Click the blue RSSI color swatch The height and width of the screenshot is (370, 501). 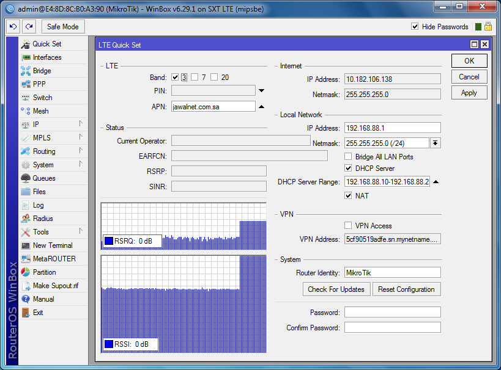[109, 344]
